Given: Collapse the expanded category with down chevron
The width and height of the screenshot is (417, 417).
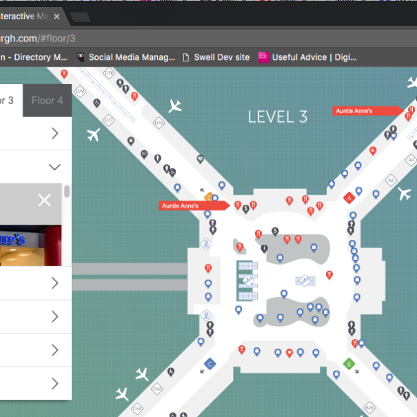Looking at the screenshot, I should [55, 167].
